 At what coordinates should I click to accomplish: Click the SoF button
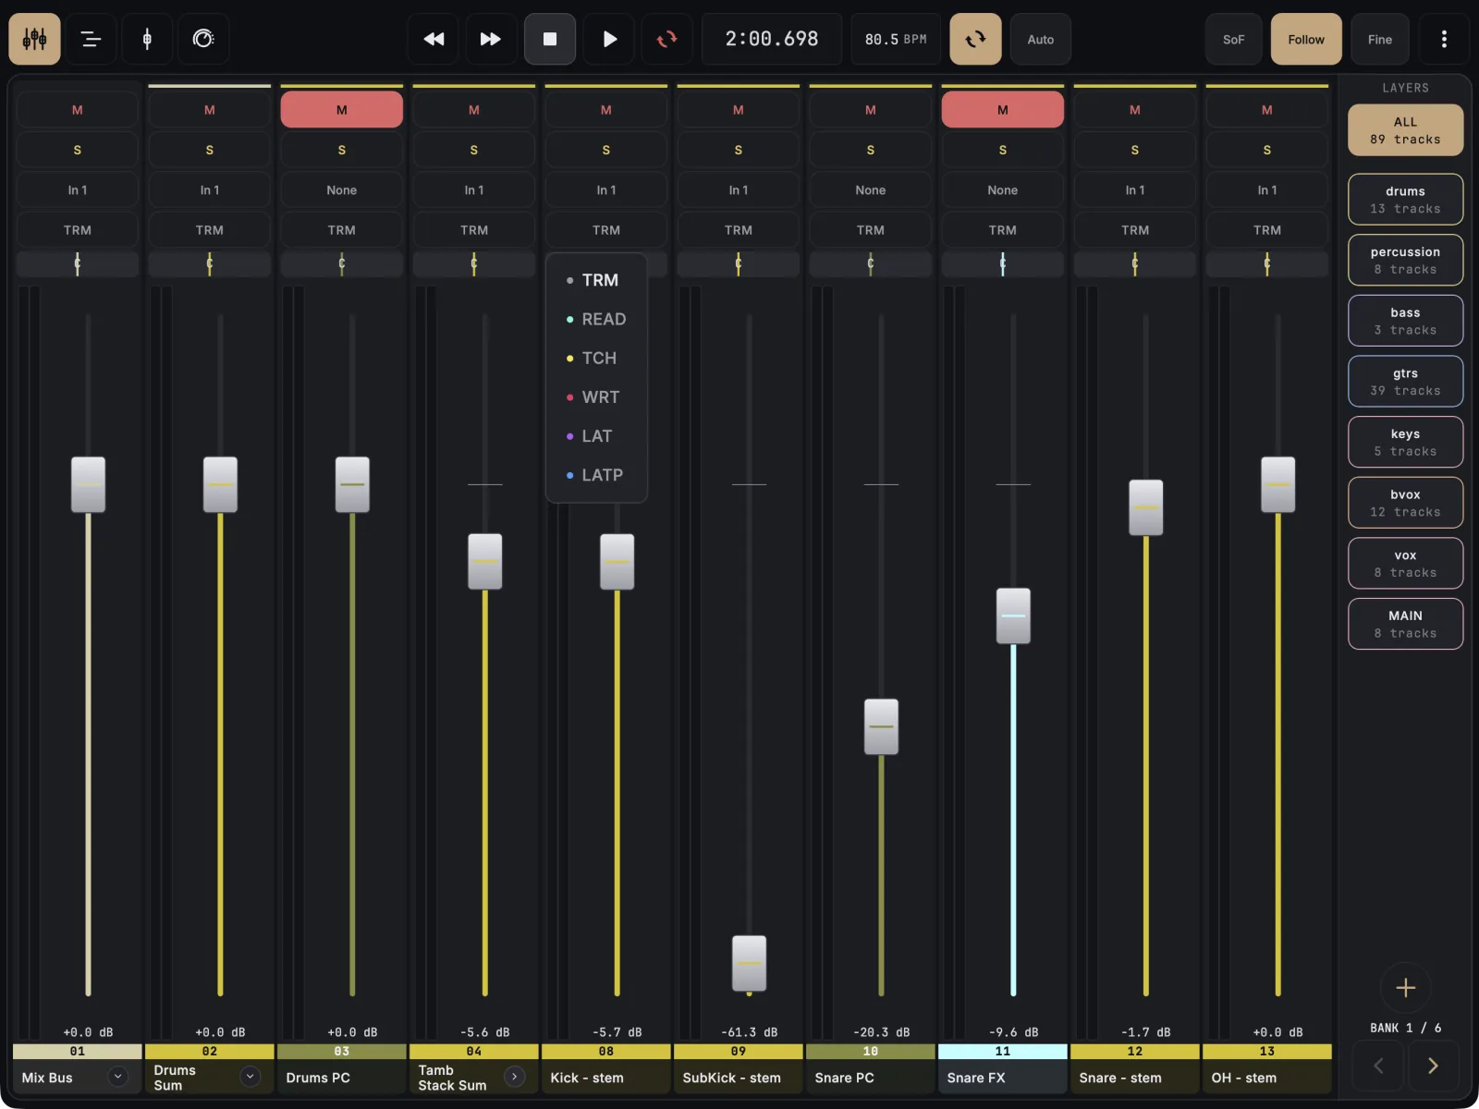click(1234, 39)
